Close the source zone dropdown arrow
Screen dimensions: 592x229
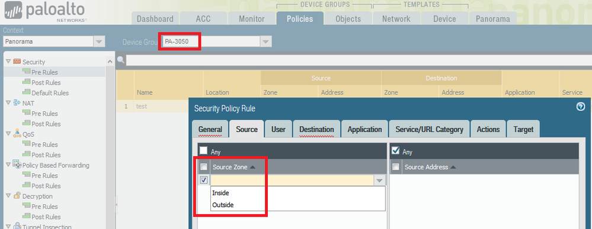(380, 180)
